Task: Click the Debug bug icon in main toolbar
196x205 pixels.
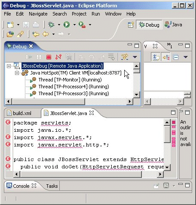Action: click(51, 25)
